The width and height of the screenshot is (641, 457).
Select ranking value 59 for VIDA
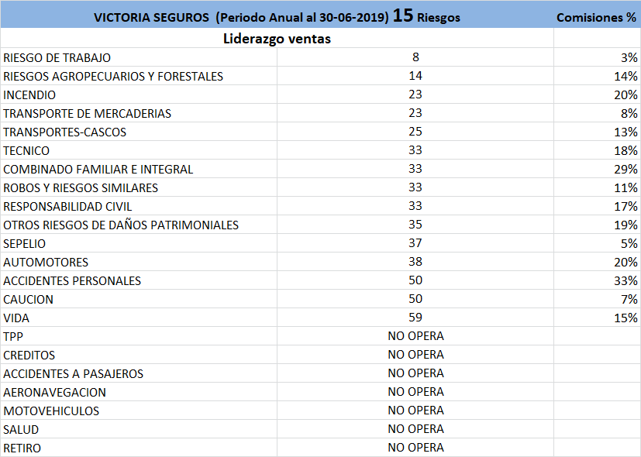pyautogui.click(x=415, y=318)
